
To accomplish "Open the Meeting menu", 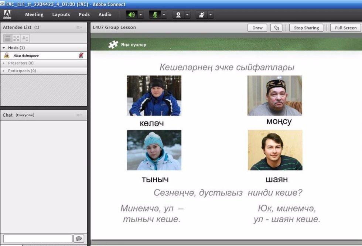I will pos(34,15).
